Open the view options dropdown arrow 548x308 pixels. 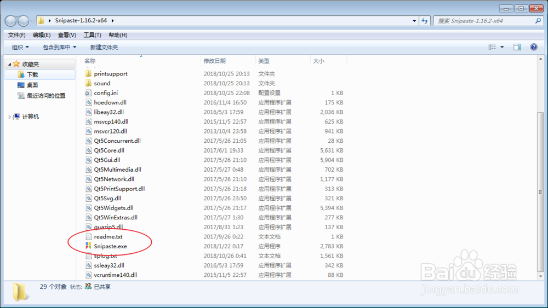502,47
